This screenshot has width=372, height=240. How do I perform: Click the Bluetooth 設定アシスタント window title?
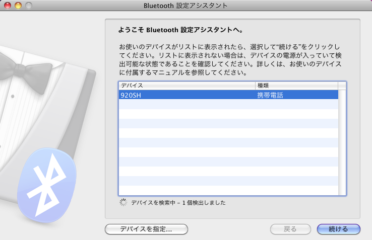(x=185, y=6)
